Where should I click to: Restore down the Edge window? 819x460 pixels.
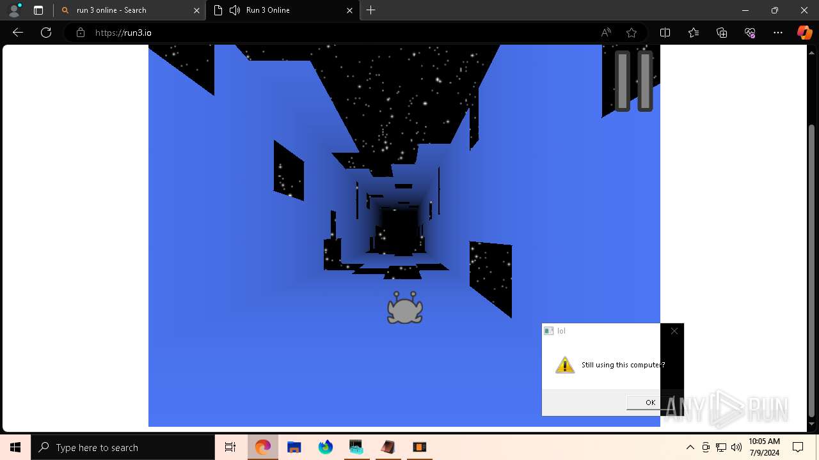(775, 10)
